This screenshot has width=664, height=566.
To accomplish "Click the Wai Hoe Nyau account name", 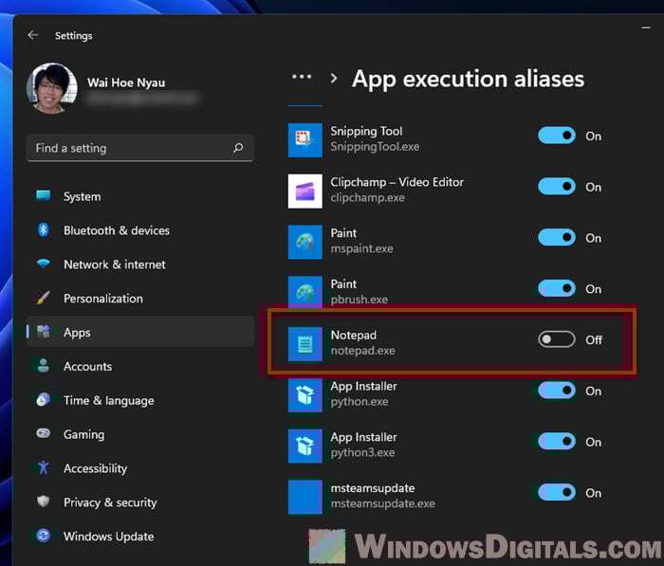I will coord(126,82).
